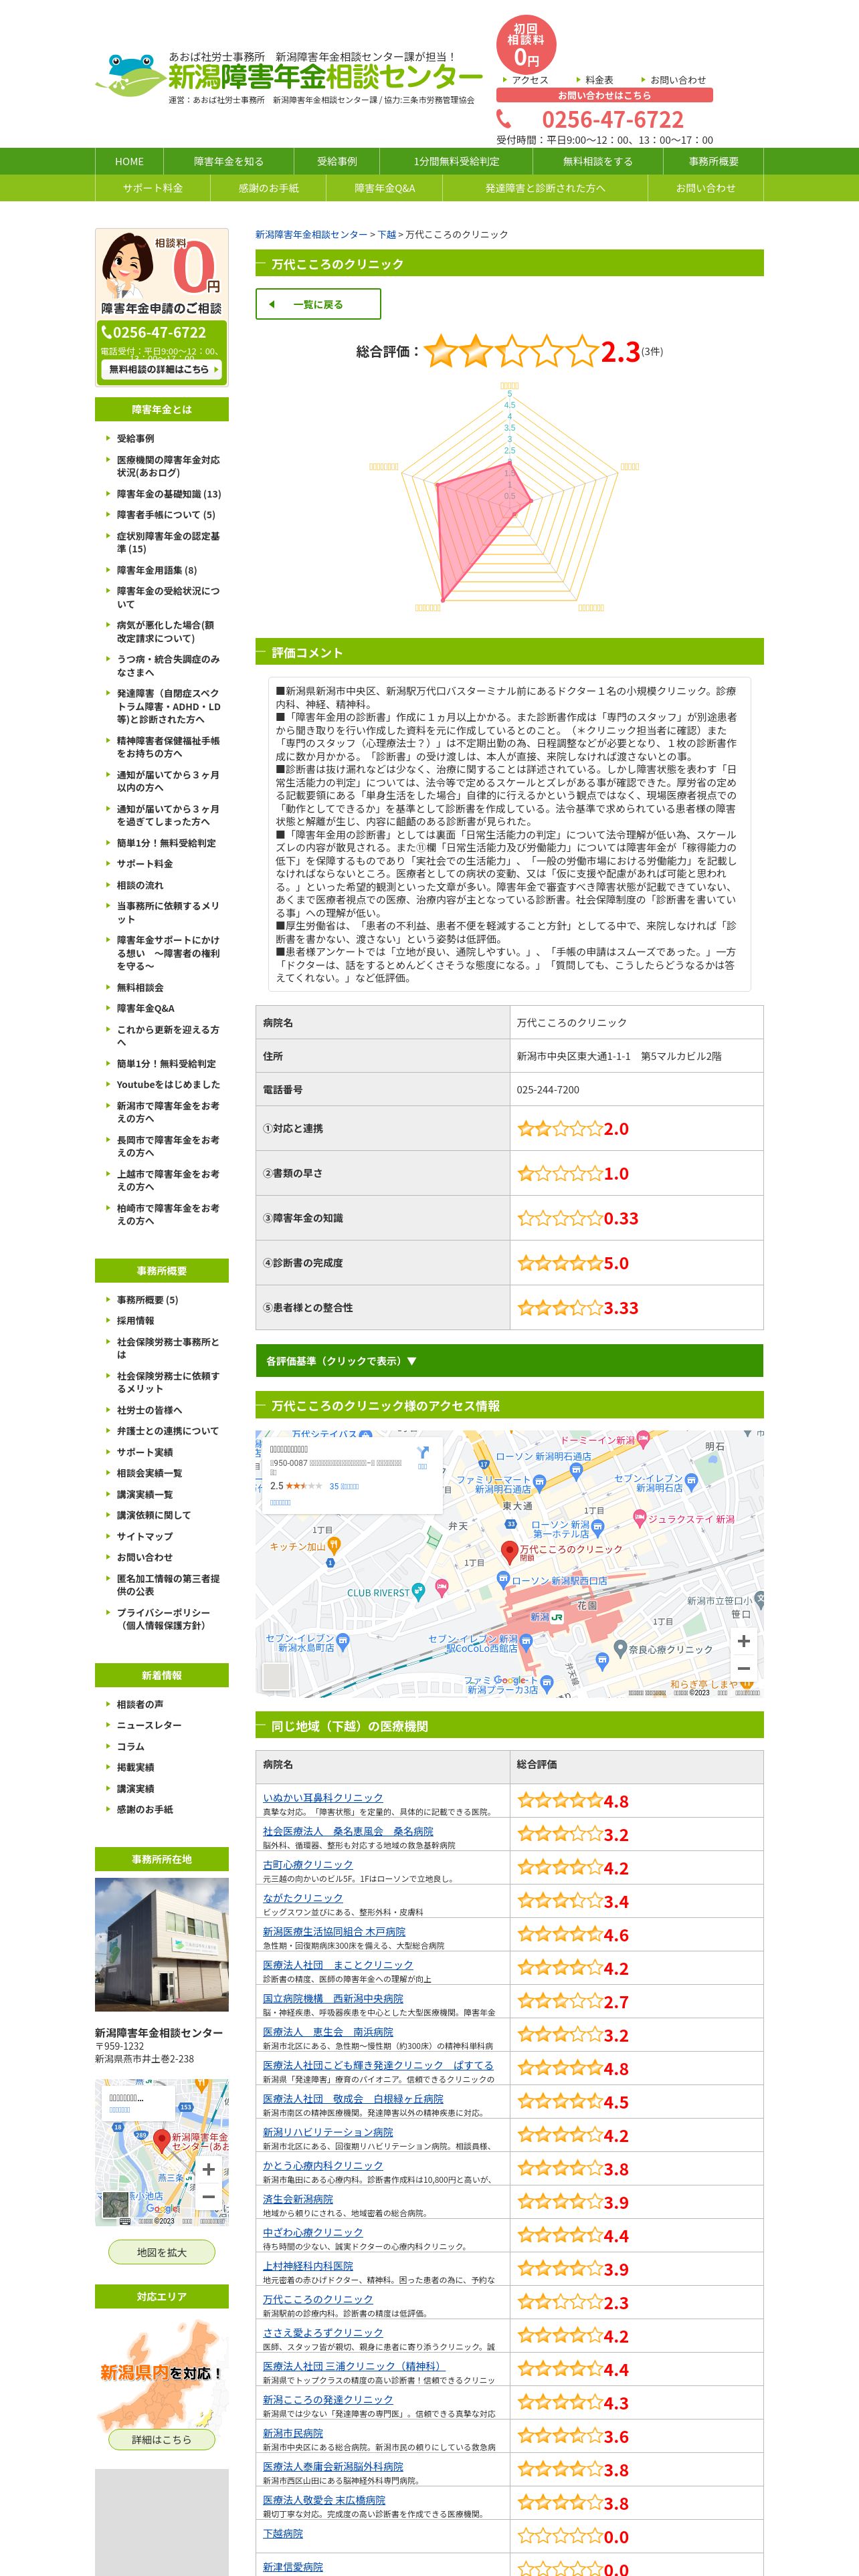Click 地図を拡大 button
This screenshot has width=859, height=2576.
coord(161,2253)
